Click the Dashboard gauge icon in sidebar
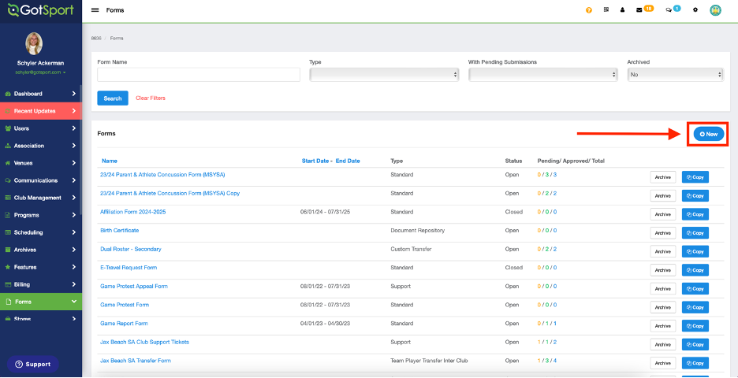Viewport: 738px width, 378px height. click(8, 94)
